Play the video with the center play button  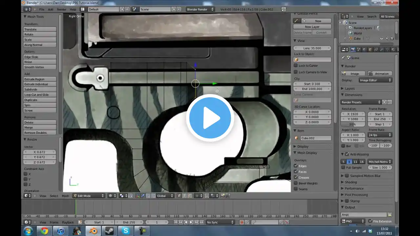[210, 118]
